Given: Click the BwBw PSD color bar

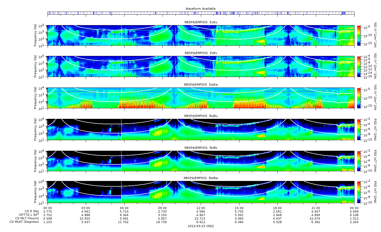Looking at the screenshot, I should [359, 192].
